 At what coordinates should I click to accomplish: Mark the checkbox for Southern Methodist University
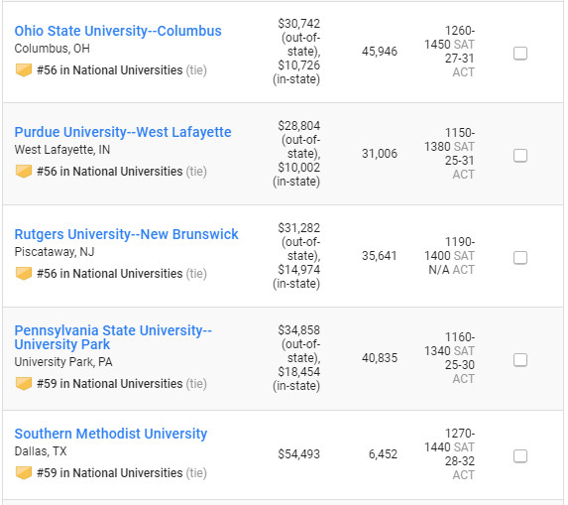(520, 456)
